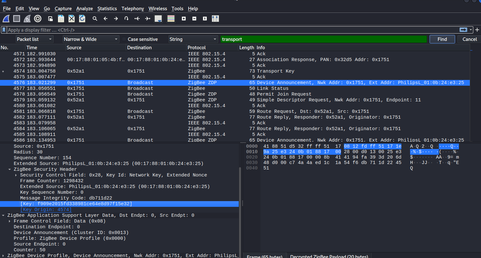Jump to the first packet
This screenshot has height=258, width=481.
pyautogui.click(x=137, y=19)
